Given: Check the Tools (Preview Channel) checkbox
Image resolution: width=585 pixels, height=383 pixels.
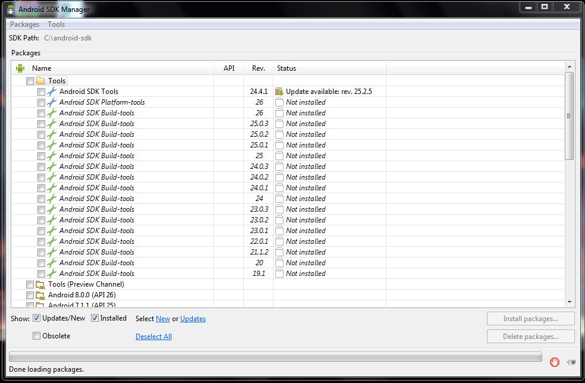Looking at the screenshot, I should pyautogui.click(x=30, y=285).
